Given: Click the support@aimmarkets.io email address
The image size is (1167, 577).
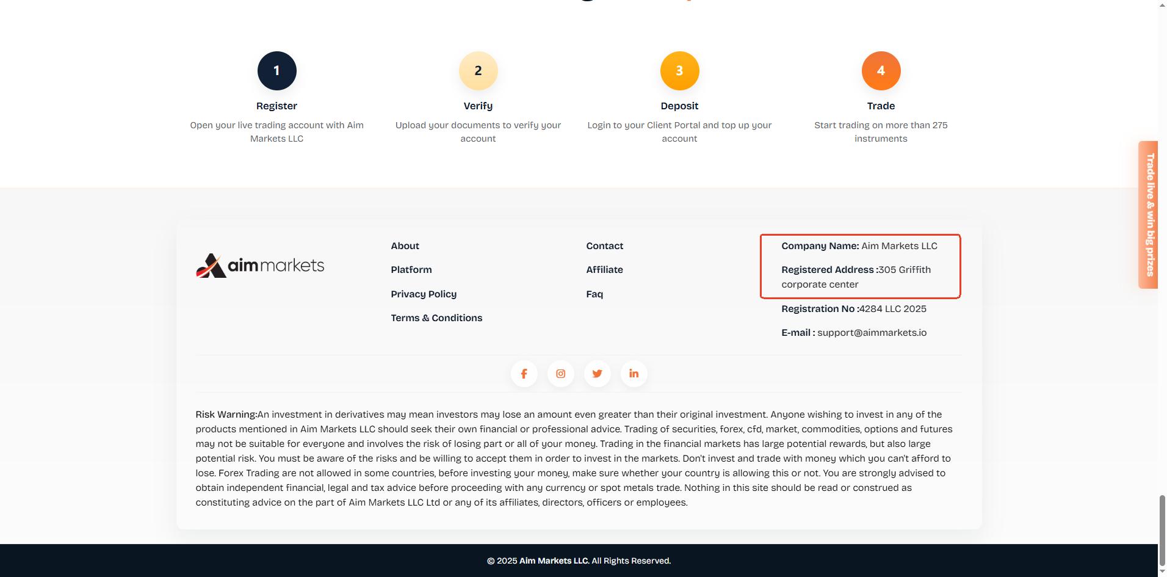Looking at the screenshot, I should coord(872,333).
